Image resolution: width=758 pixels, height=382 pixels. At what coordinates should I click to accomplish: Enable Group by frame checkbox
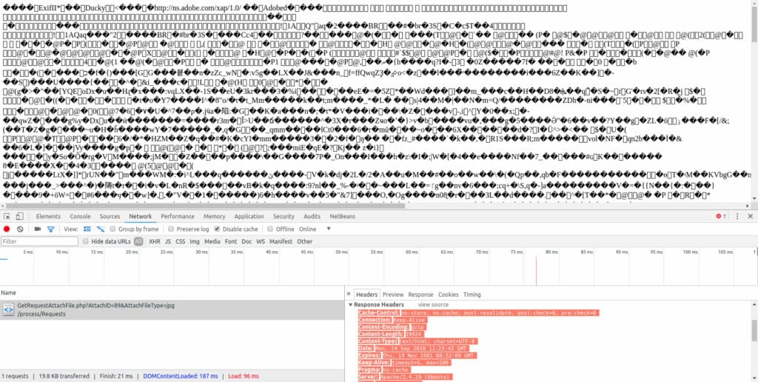pyautogui.click(x=113, y=229)
